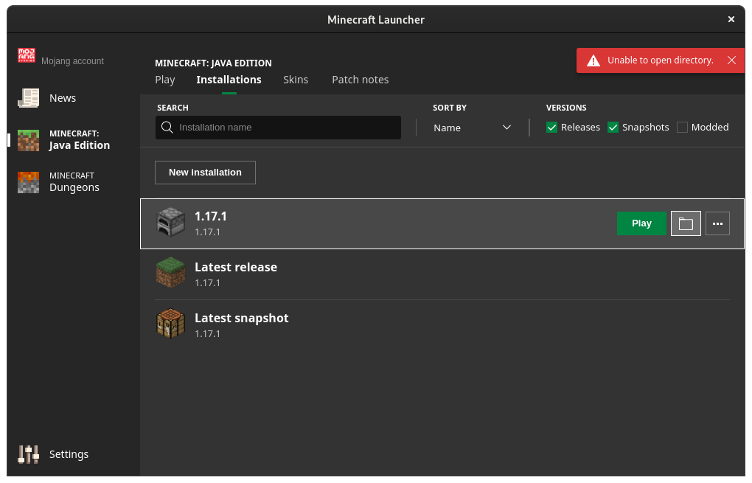Open the News section label

point(63,98)
